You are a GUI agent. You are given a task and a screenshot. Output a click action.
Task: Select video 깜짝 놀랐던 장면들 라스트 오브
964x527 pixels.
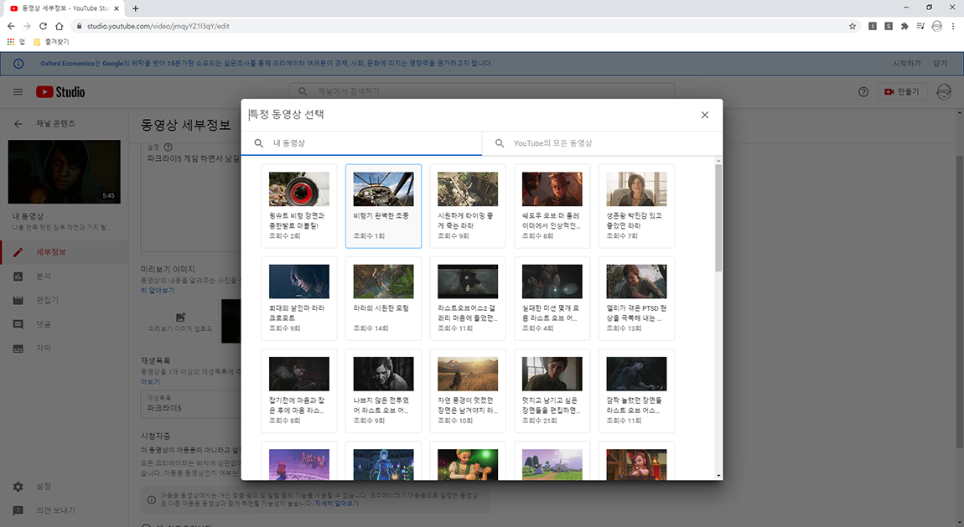click(635, 390)
